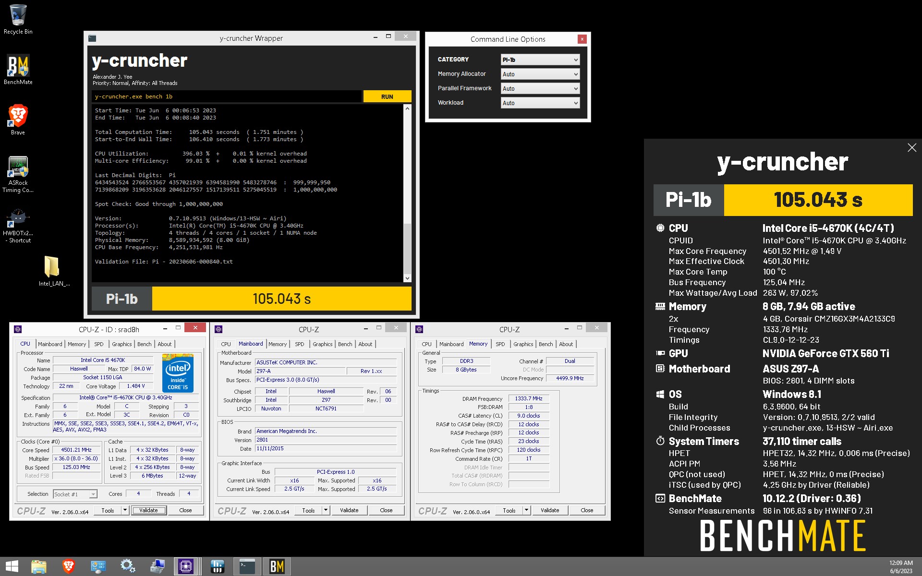Click Tools button in middle CPU-Z window
The image size is (922, 576).
coord(308,510)
